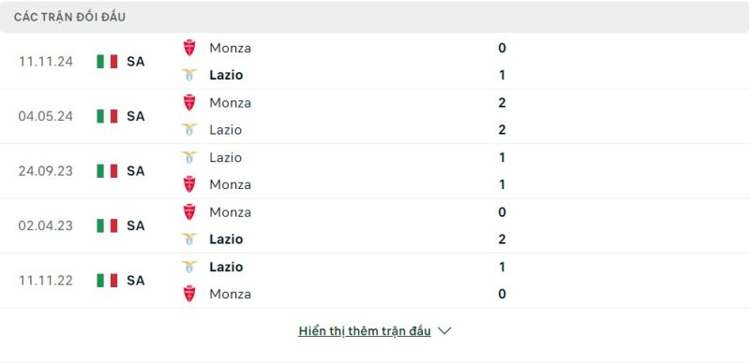Open match dated 11.11.22
Image resolution: width=750 pixels, height=363 pixels.
pos(45,281)
